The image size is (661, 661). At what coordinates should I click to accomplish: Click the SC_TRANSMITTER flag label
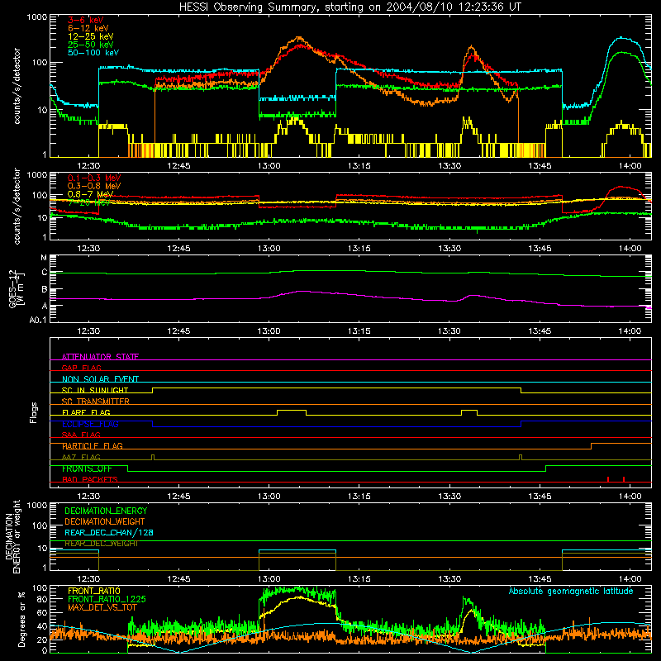tap(96, 401)
